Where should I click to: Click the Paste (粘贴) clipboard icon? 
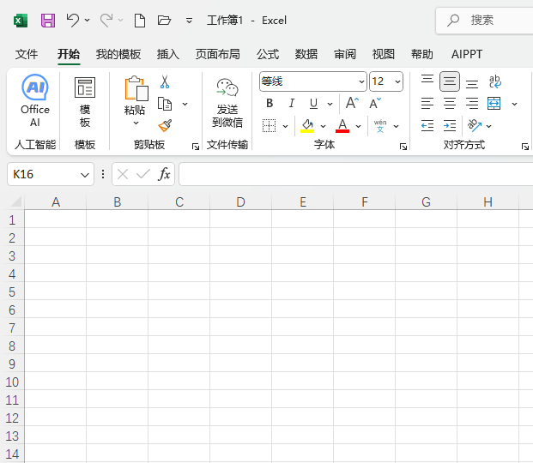coord(136,88)
